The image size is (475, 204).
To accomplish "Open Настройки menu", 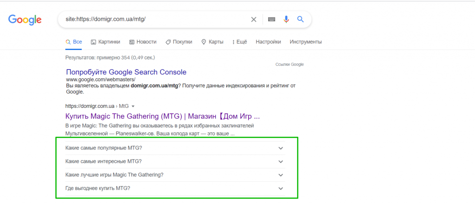I will pyautogui.click(x=268, y=42).
